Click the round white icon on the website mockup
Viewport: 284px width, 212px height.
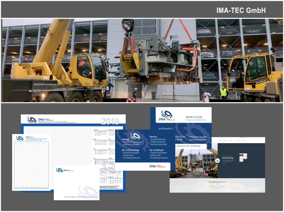coord(218,161)
